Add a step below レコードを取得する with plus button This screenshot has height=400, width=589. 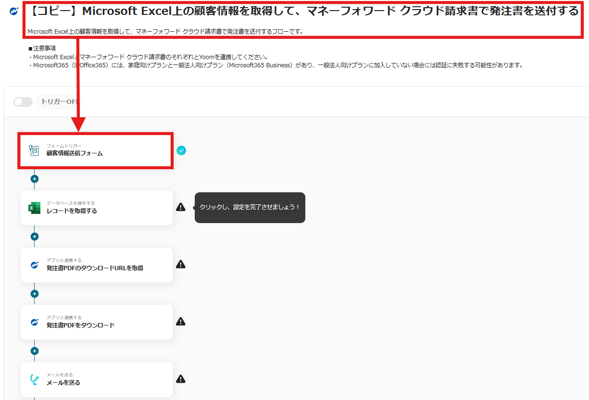[x=34, y=237]
